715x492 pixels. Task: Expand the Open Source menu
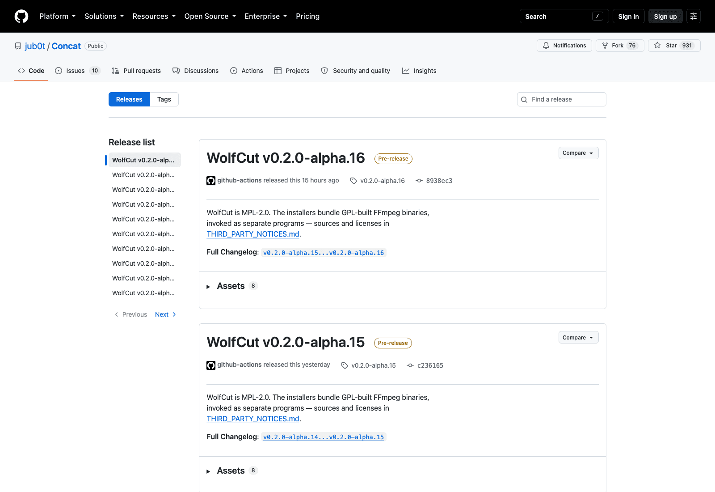(210, 16)
